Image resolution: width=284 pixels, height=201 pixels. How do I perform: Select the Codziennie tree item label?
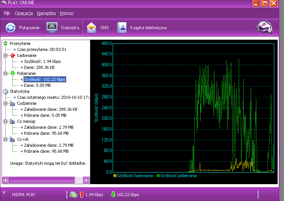(27, 103)
